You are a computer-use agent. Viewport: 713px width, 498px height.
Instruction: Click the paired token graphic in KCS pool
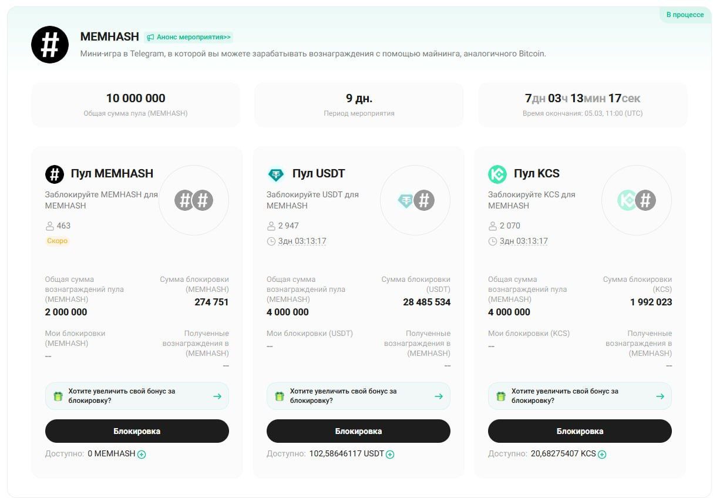click(x=636, y=200)
